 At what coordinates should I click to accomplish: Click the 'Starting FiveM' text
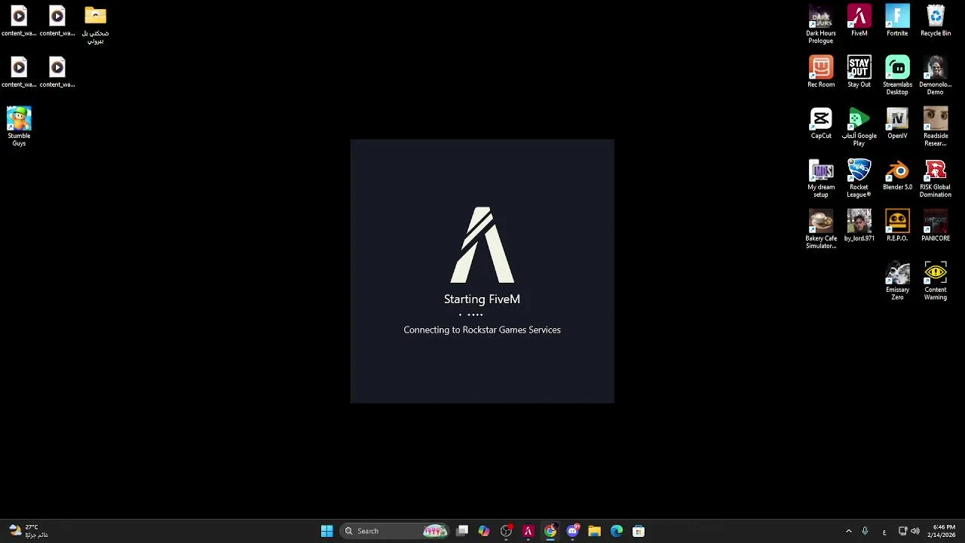click(482, 299)
